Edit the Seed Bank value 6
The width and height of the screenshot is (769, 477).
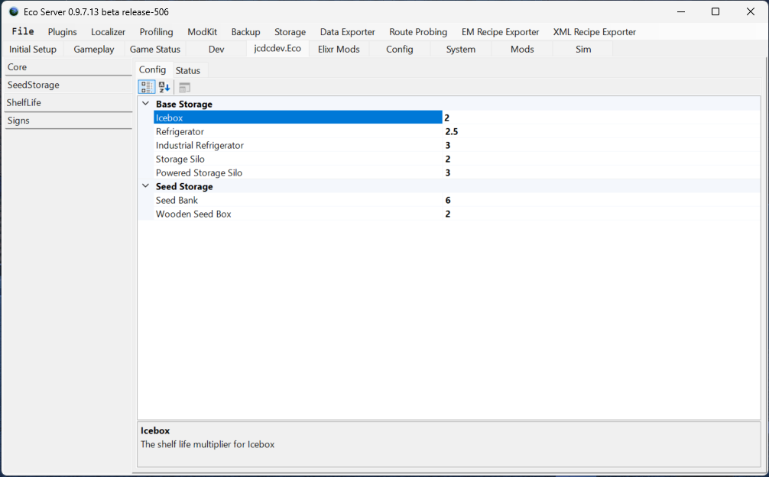(602, 200)
